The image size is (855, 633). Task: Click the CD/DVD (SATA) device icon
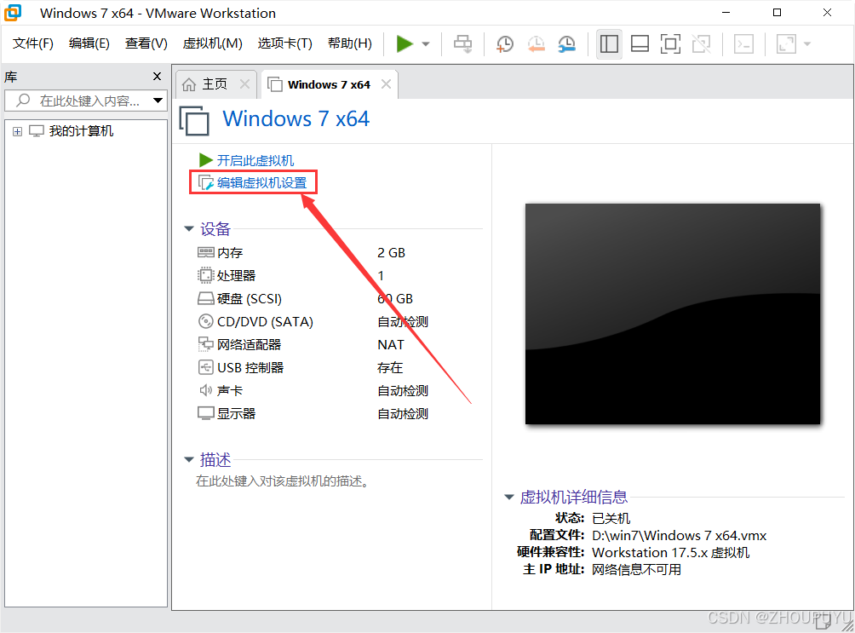pos(205,321)
